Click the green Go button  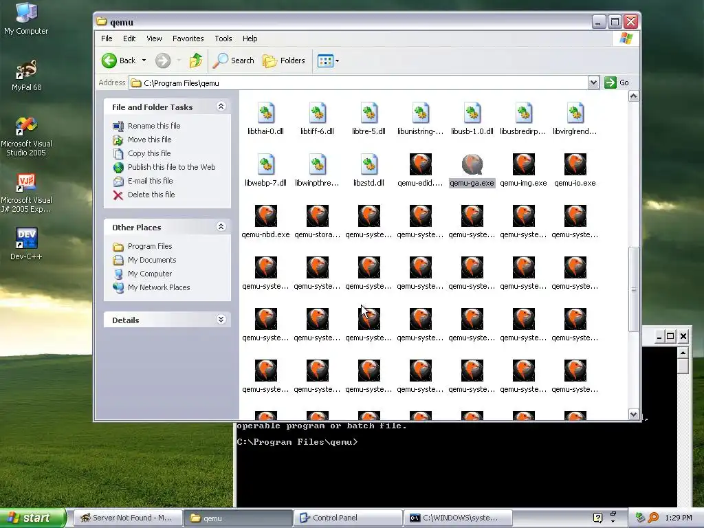(x=617, y=82)
